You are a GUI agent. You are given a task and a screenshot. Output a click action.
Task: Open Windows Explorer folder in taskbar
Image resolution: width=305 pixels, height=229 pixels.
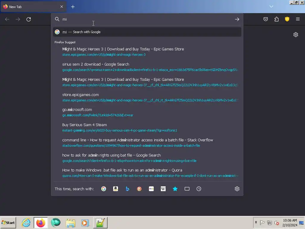pyautogui.click(x=70, y=222)
